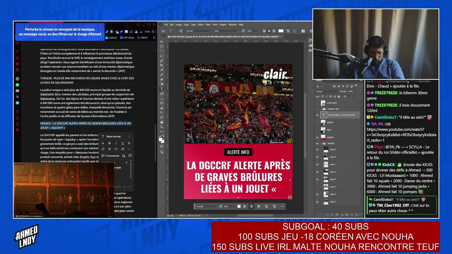Hide the IMAGES group
452x254 pixels.
click(317, 143)
